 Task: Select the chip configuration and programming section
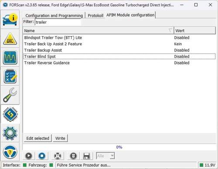pos(10,114)
